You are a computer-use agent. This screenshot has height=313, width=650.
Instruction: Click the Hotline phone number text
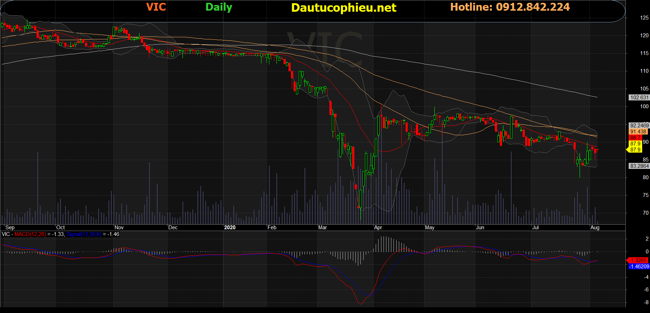click(509, 7)
